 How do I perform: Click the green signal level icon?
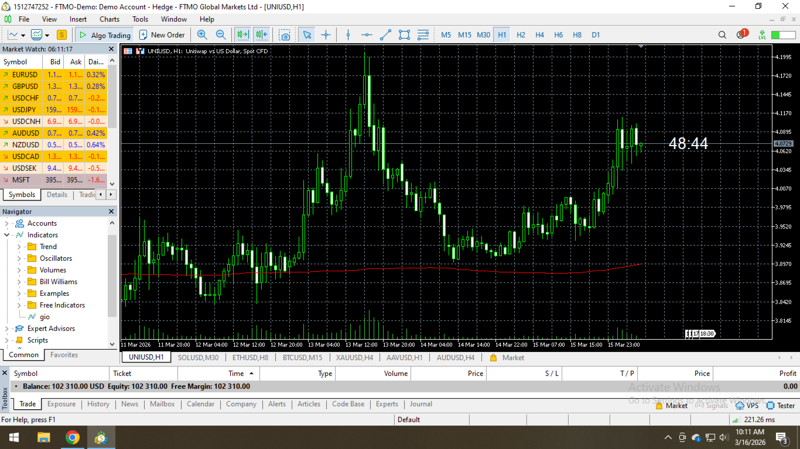(762, 35)
